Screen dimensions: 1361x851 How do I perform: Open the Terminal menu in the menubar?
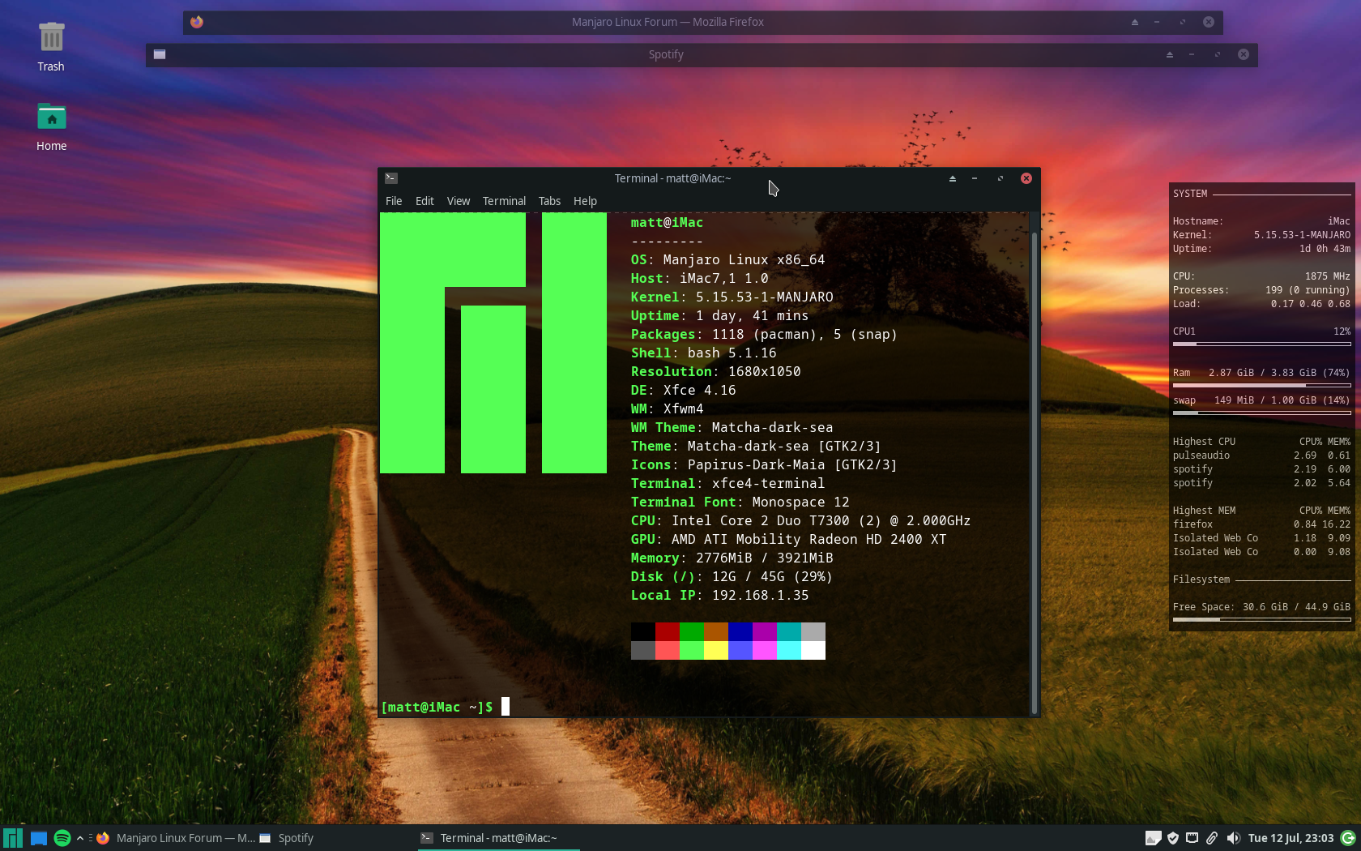(504, 201)
